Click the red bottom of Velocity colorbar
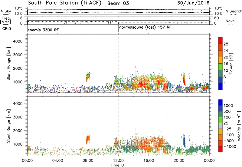This screenshot has height=167, width=242. (x=221, y=149)
